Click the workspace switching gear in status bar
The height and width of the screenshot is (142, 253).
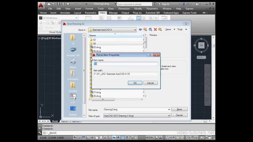[187, 138]
